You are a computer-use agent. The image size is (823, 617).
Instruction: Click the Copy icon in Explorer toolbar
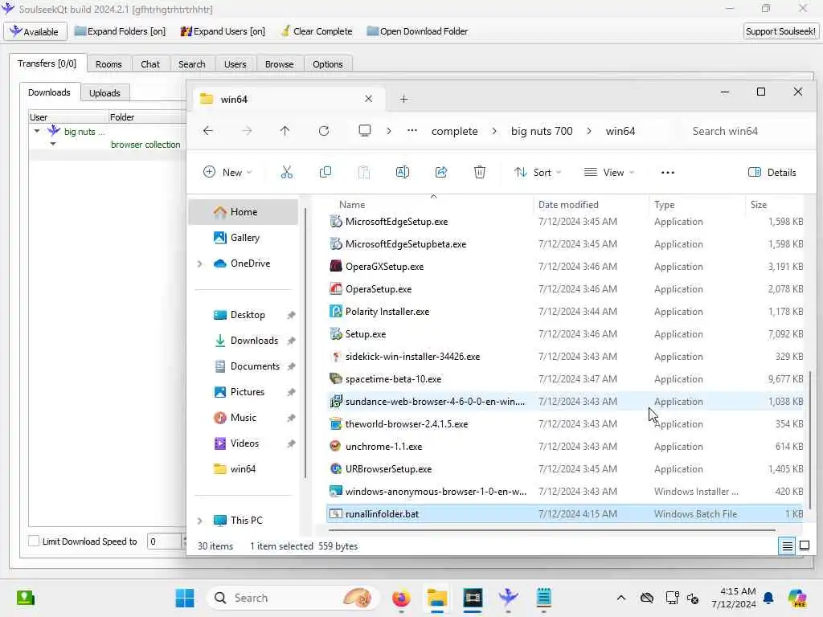(326, 172)
